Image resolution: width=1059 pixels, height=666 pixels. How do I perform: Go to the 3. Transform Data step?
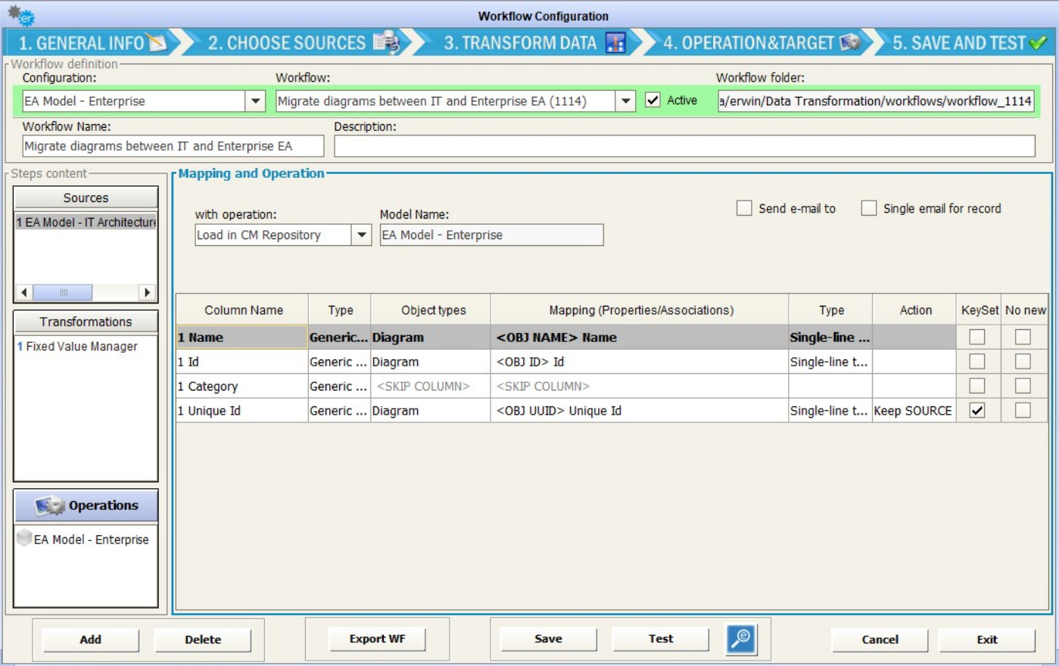point(520,43)
